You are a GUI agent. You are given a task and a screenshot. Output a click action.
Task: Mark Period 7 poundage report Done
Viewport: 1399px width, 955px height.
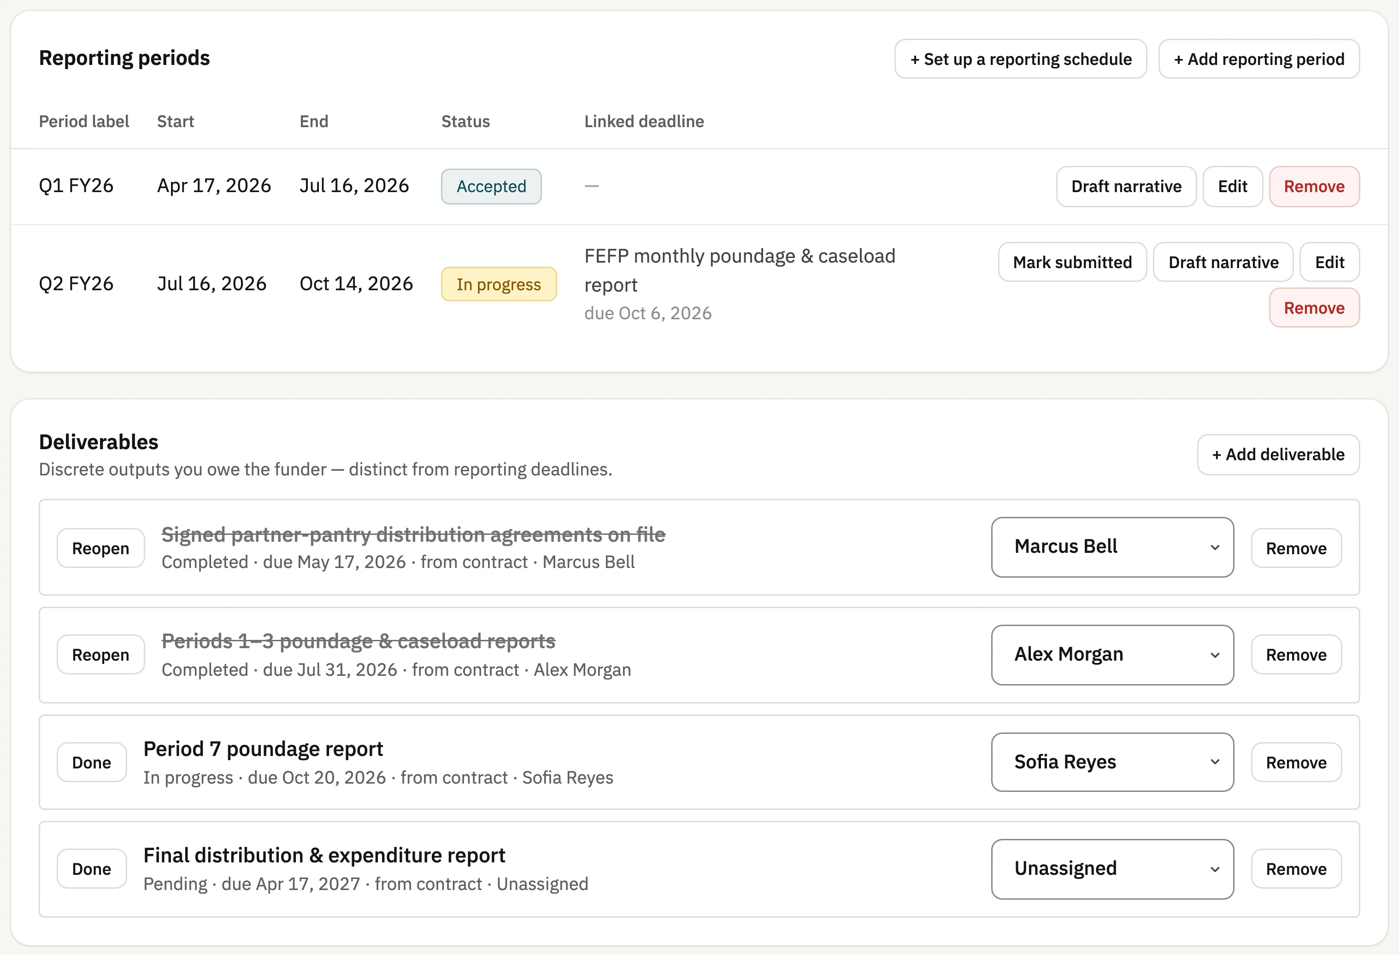92,762
